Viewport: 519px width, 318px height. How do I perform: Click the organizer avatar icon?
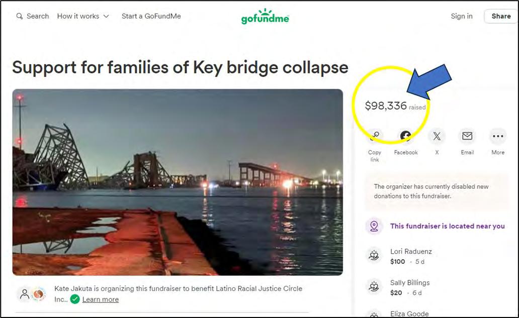pos(25,294)
